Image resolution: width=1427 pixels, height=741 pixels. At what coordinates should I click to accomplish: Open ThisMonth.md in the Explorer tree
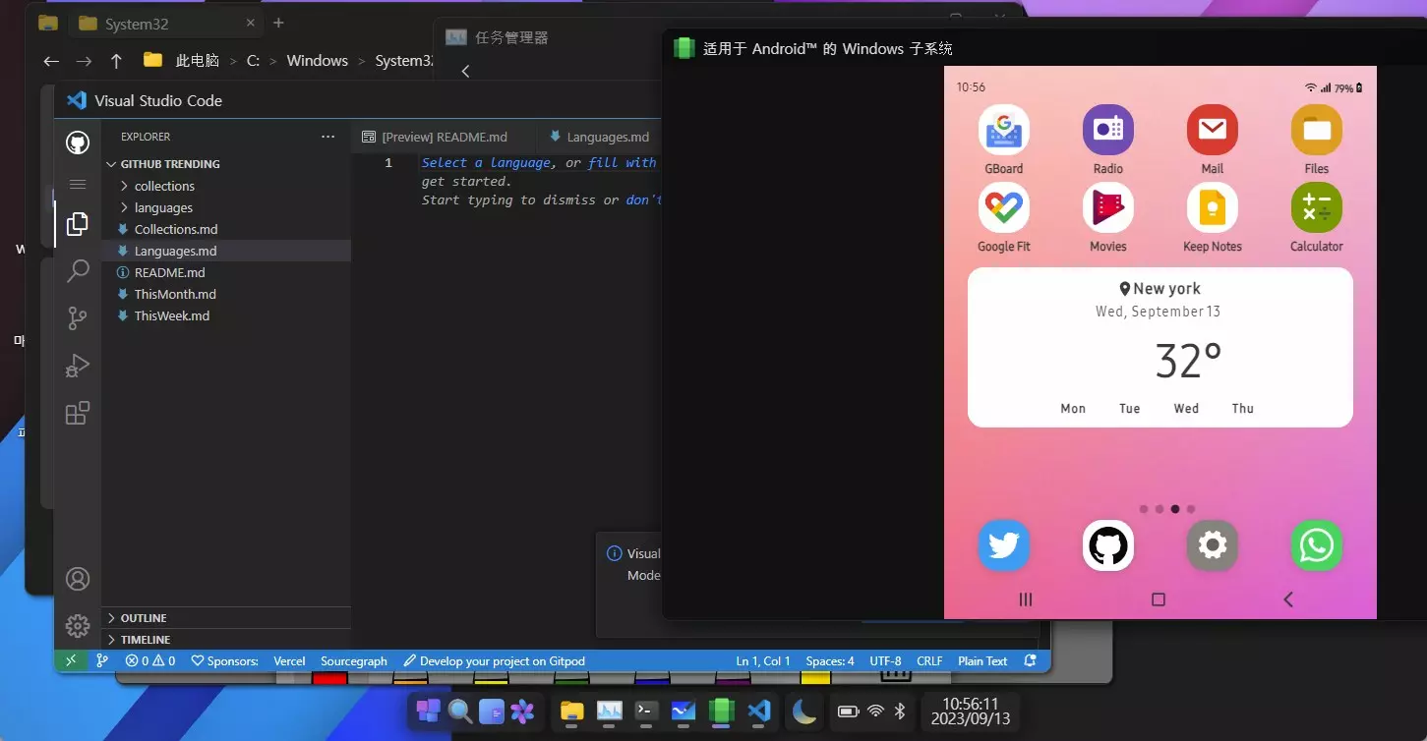[x=226, y=294]
